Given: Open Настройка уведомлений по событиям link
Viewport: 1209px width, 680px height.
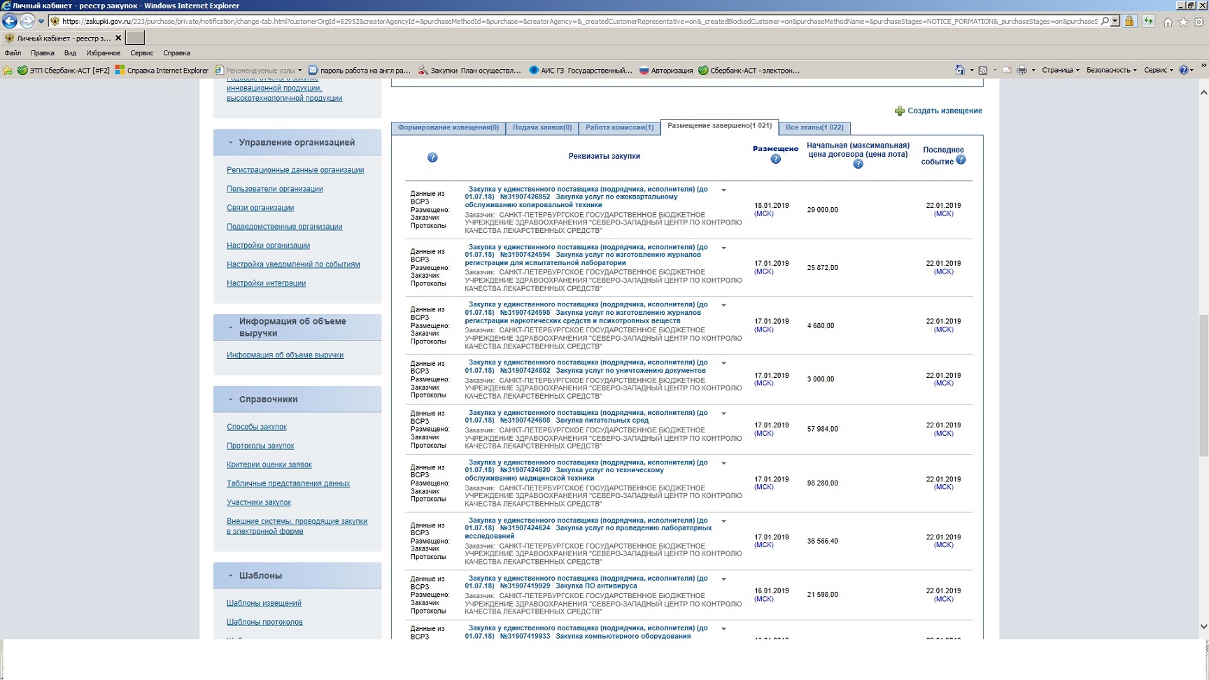Looking at the screenshot, I should [293, 264].
